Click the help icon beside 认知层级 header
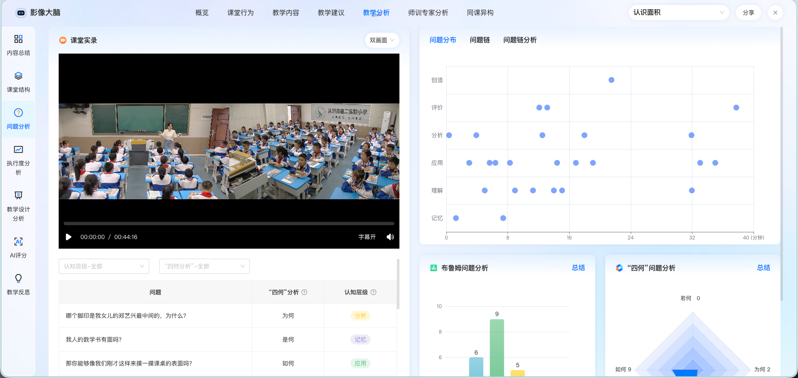 [x=373, y=292]
